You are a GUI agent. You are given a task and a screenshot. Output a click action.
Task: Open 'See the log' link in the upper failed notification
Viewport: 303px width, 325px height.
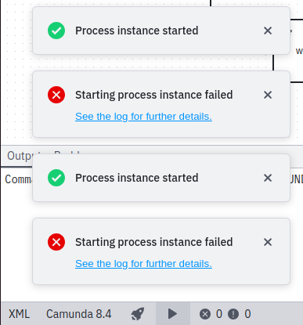click(143, 117)
